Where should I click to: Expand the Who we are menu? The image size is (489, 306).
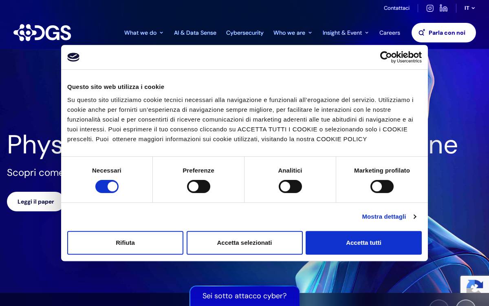[x=293, y=33]
